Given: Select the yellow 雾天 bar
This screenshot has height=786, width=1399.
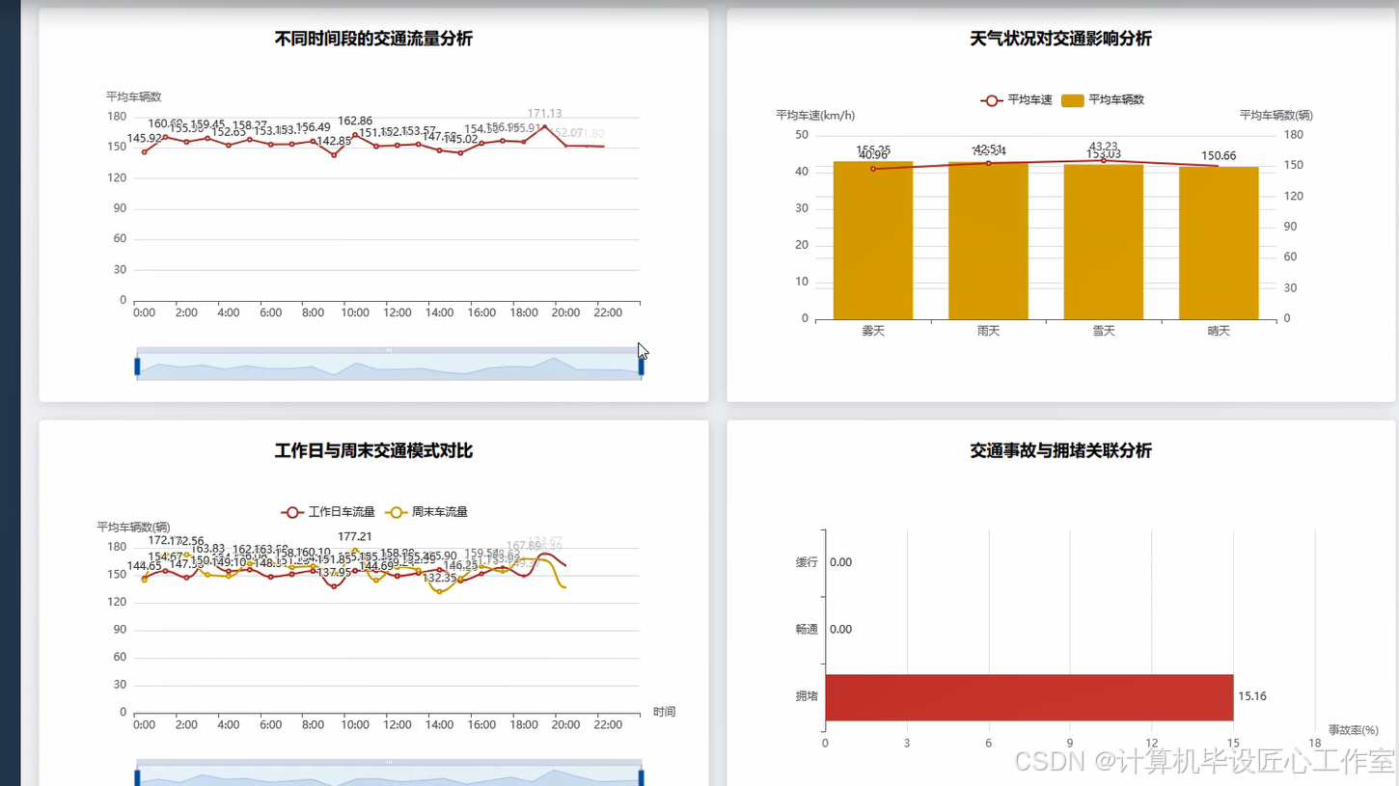Looking at the screenshot, I should point(873,240).
